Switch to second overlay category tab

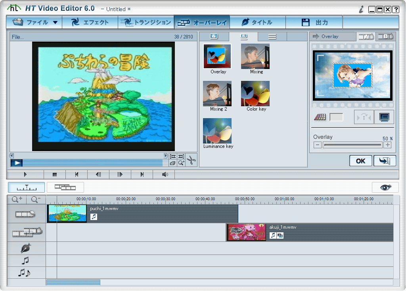click(243, 36)
